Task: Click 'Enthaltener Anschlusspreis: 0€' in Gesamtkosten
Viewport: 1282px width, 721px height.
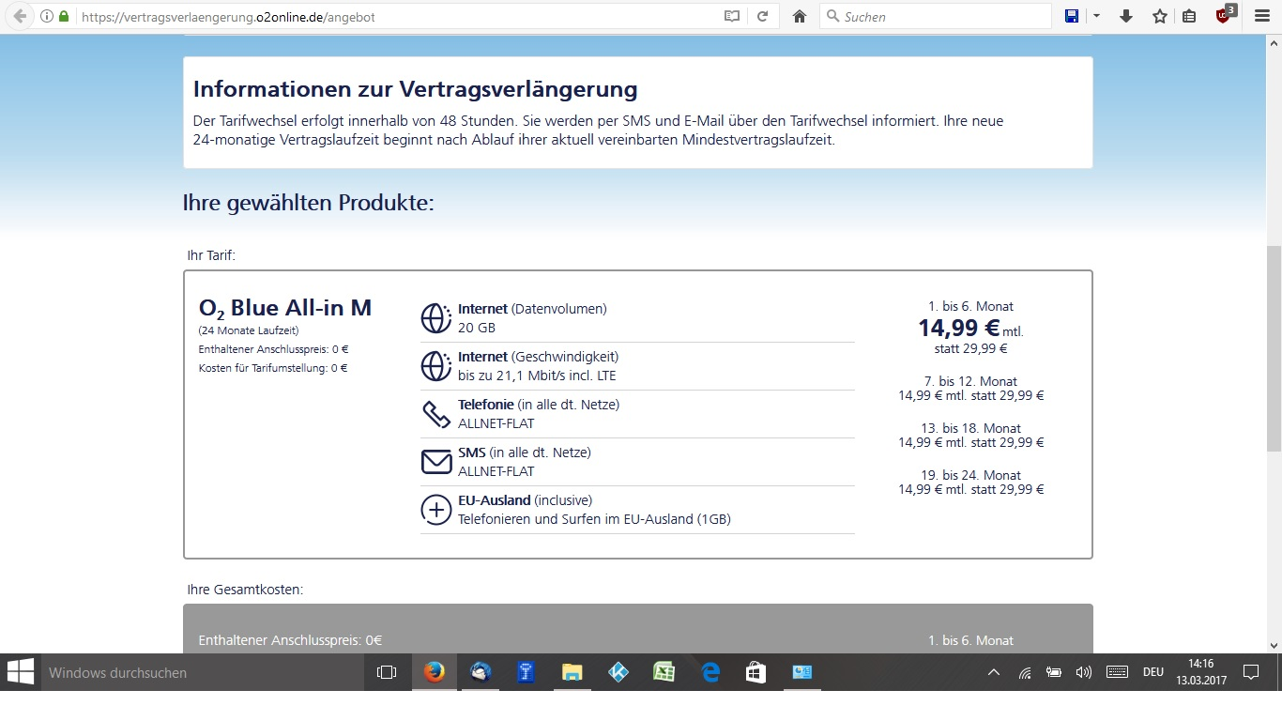Action: pos(290,640)
